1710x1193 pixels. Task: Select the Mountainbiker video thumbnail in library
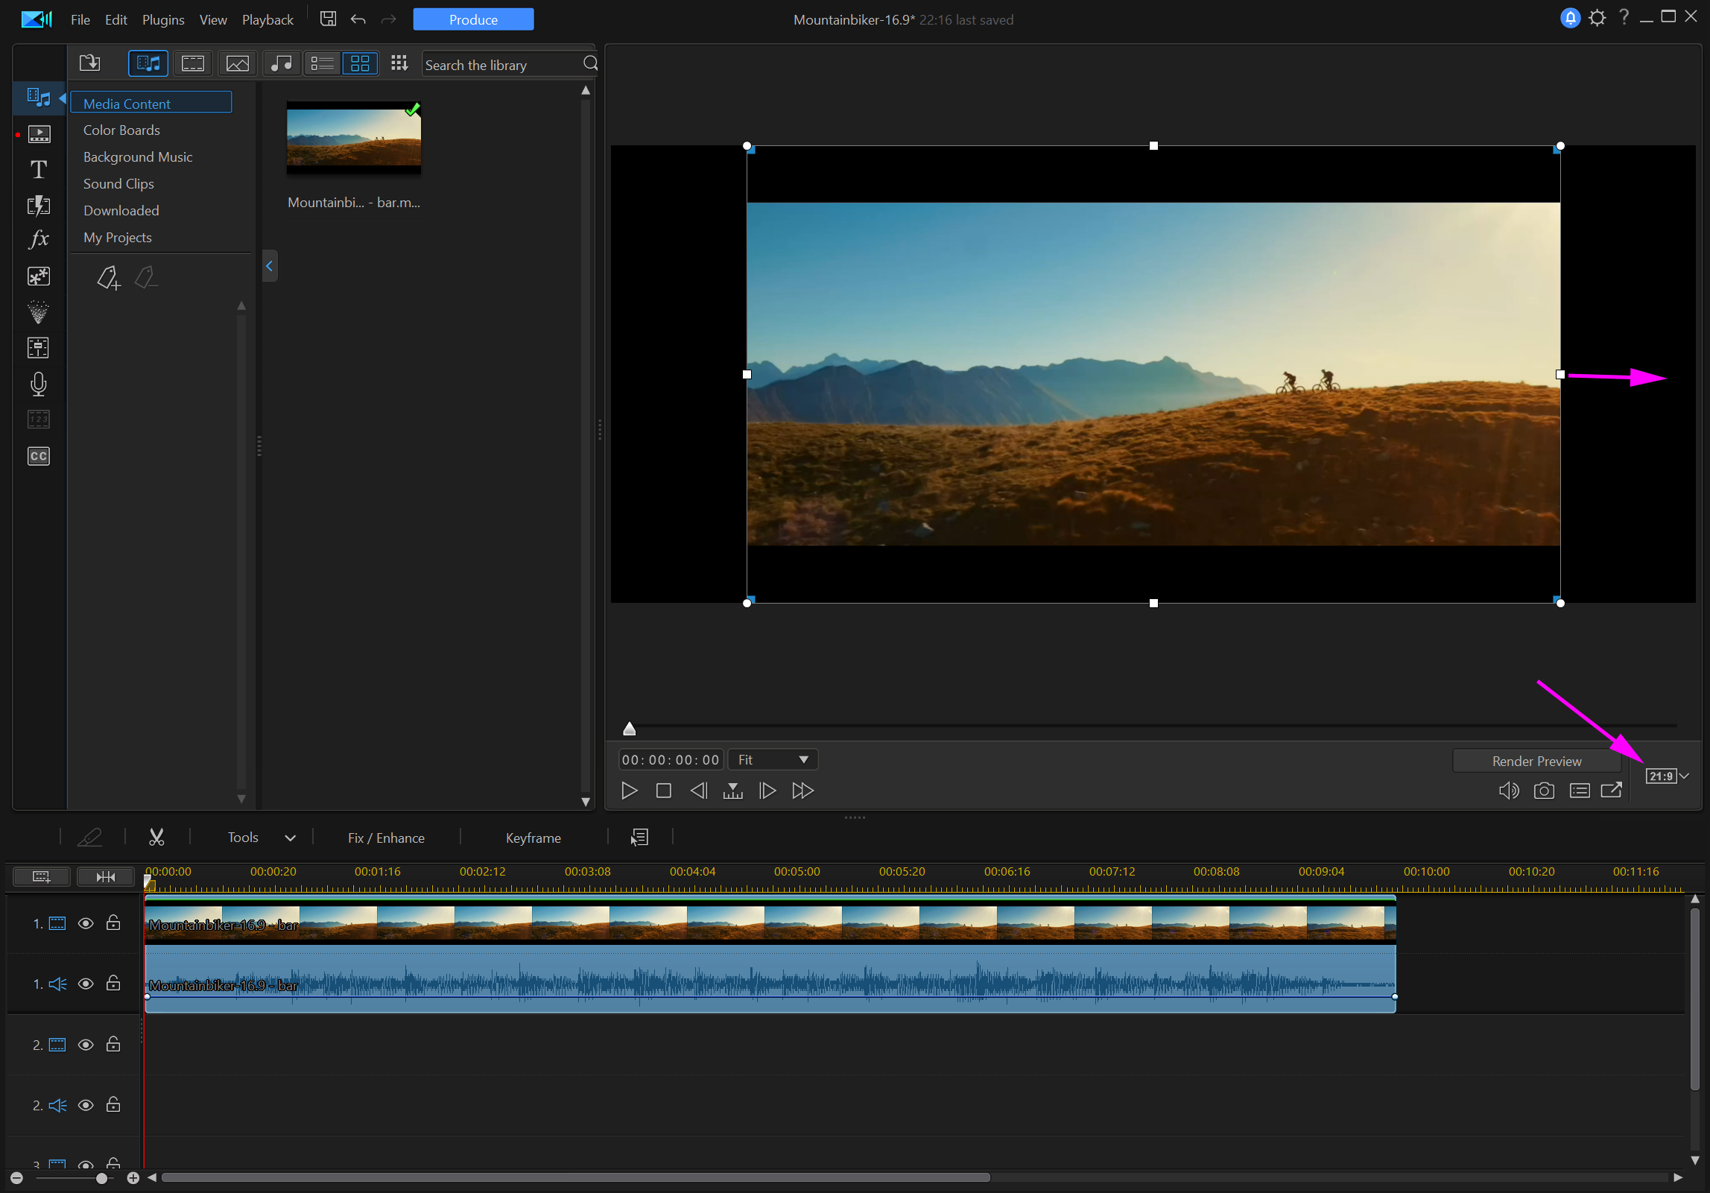(354, 138)
